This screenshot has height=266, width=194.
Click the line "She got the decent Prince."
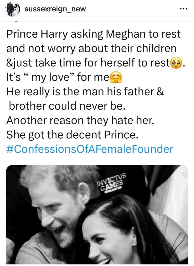click(x=72, y=135)
